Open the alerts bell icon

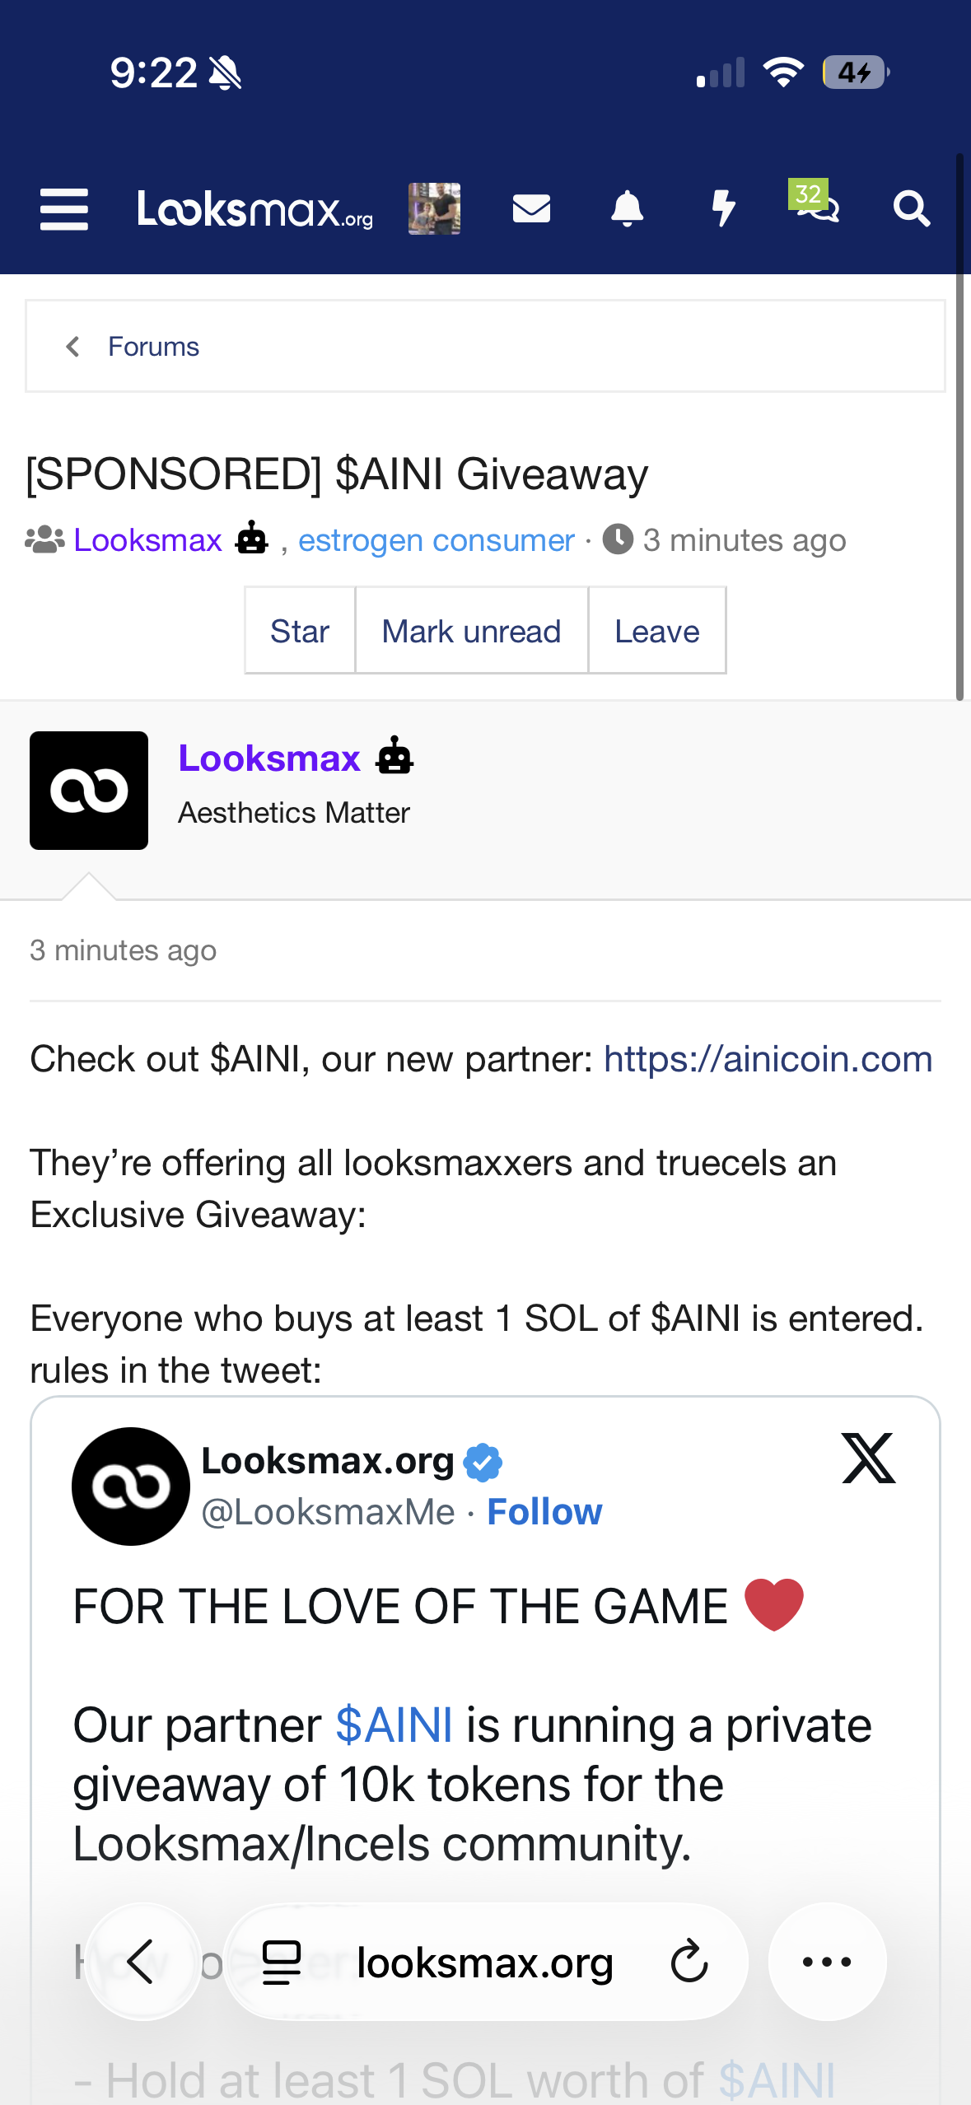pyautogui.click(x=627, y=209)
